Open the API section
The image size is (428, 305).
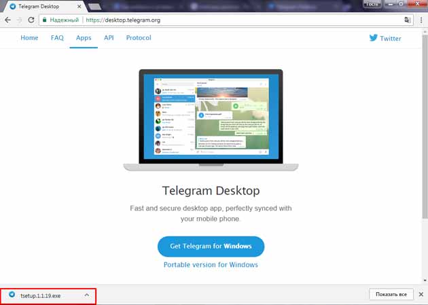109,38
